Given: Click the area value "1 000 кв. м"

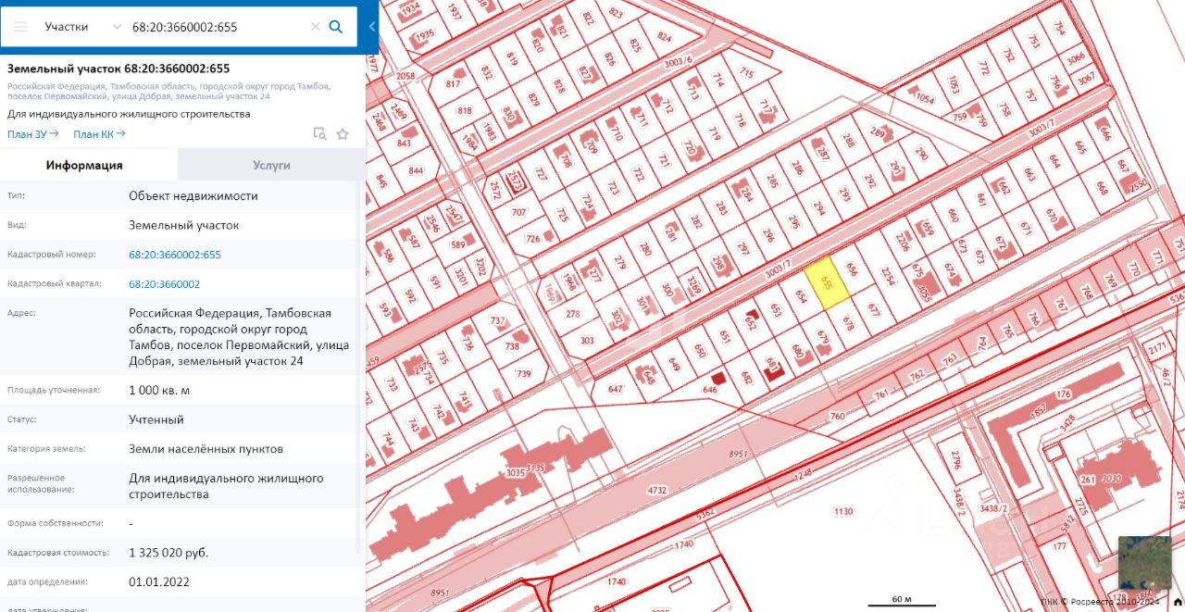Looking at the screenshot, I should pos(159,391).
